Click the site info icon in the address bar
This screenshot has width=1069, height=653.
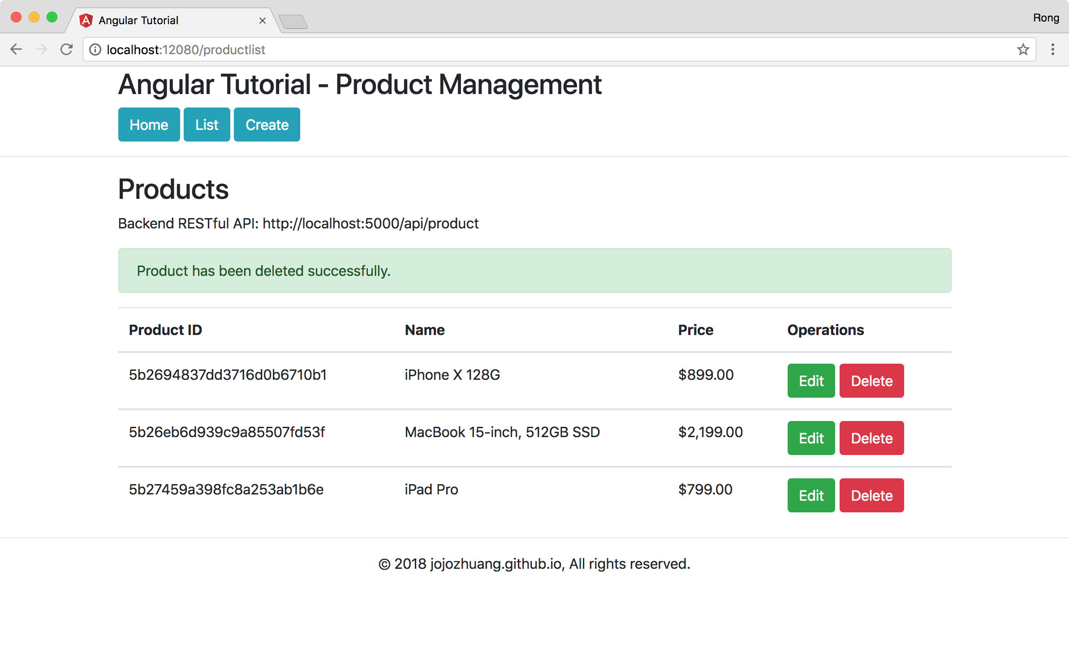point(95,50)
